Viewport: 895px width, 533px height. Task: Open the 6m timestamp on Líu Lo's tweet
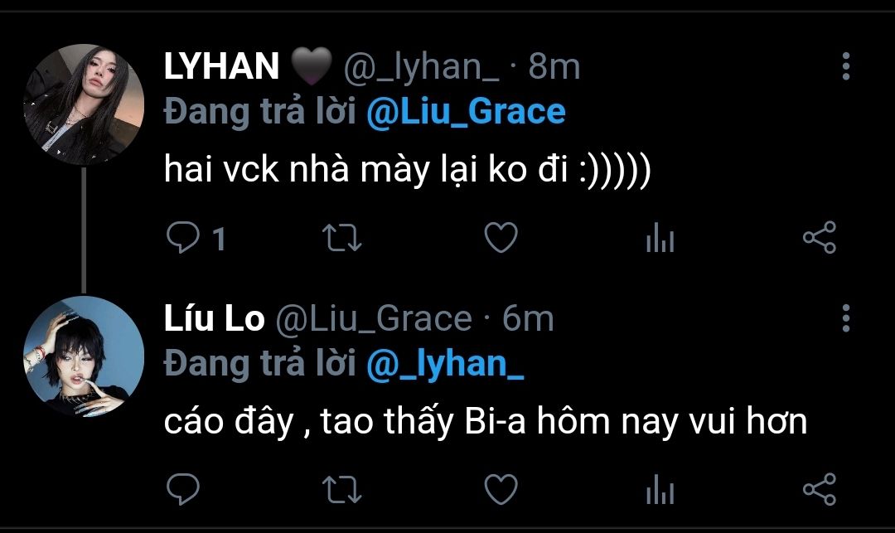[528, 318]
